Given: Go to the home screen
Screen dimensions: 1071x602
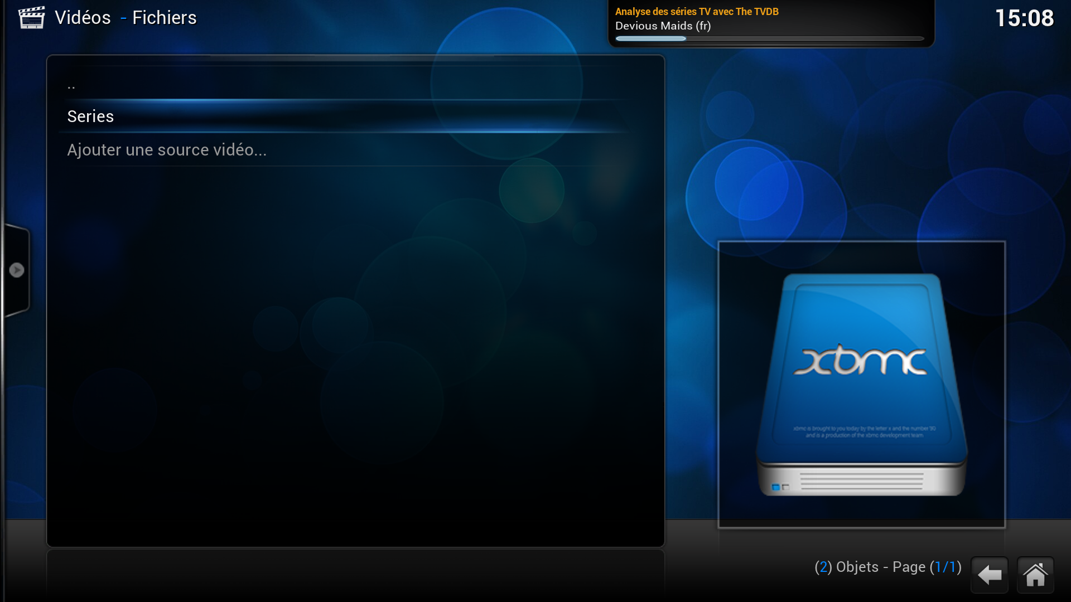Looking at the screenshot, I should point(1035,575).
